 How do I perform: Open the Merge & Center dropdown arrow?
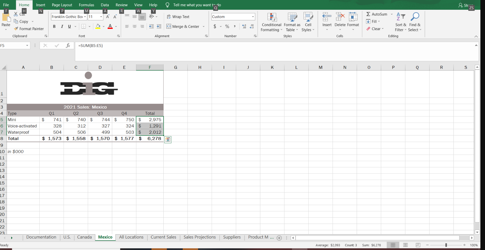[203, 26]
